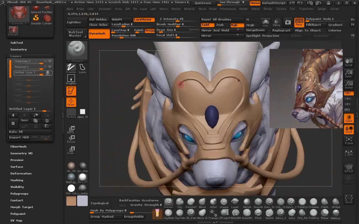
Task: Pick the Smooth brush icon
Action: (258, 203)
